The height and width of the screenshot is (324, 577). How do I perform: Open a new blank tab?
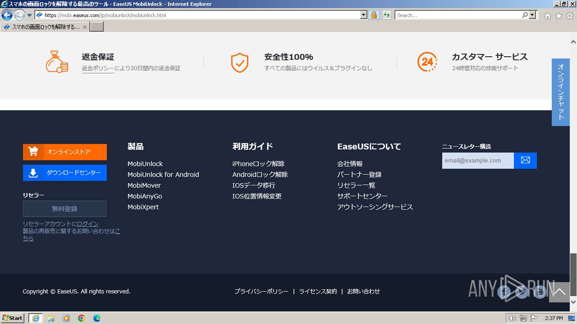tap(97, 27)
